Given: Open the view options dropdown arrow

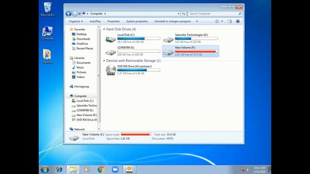Looking at the screenshot, I should point(222,21).
